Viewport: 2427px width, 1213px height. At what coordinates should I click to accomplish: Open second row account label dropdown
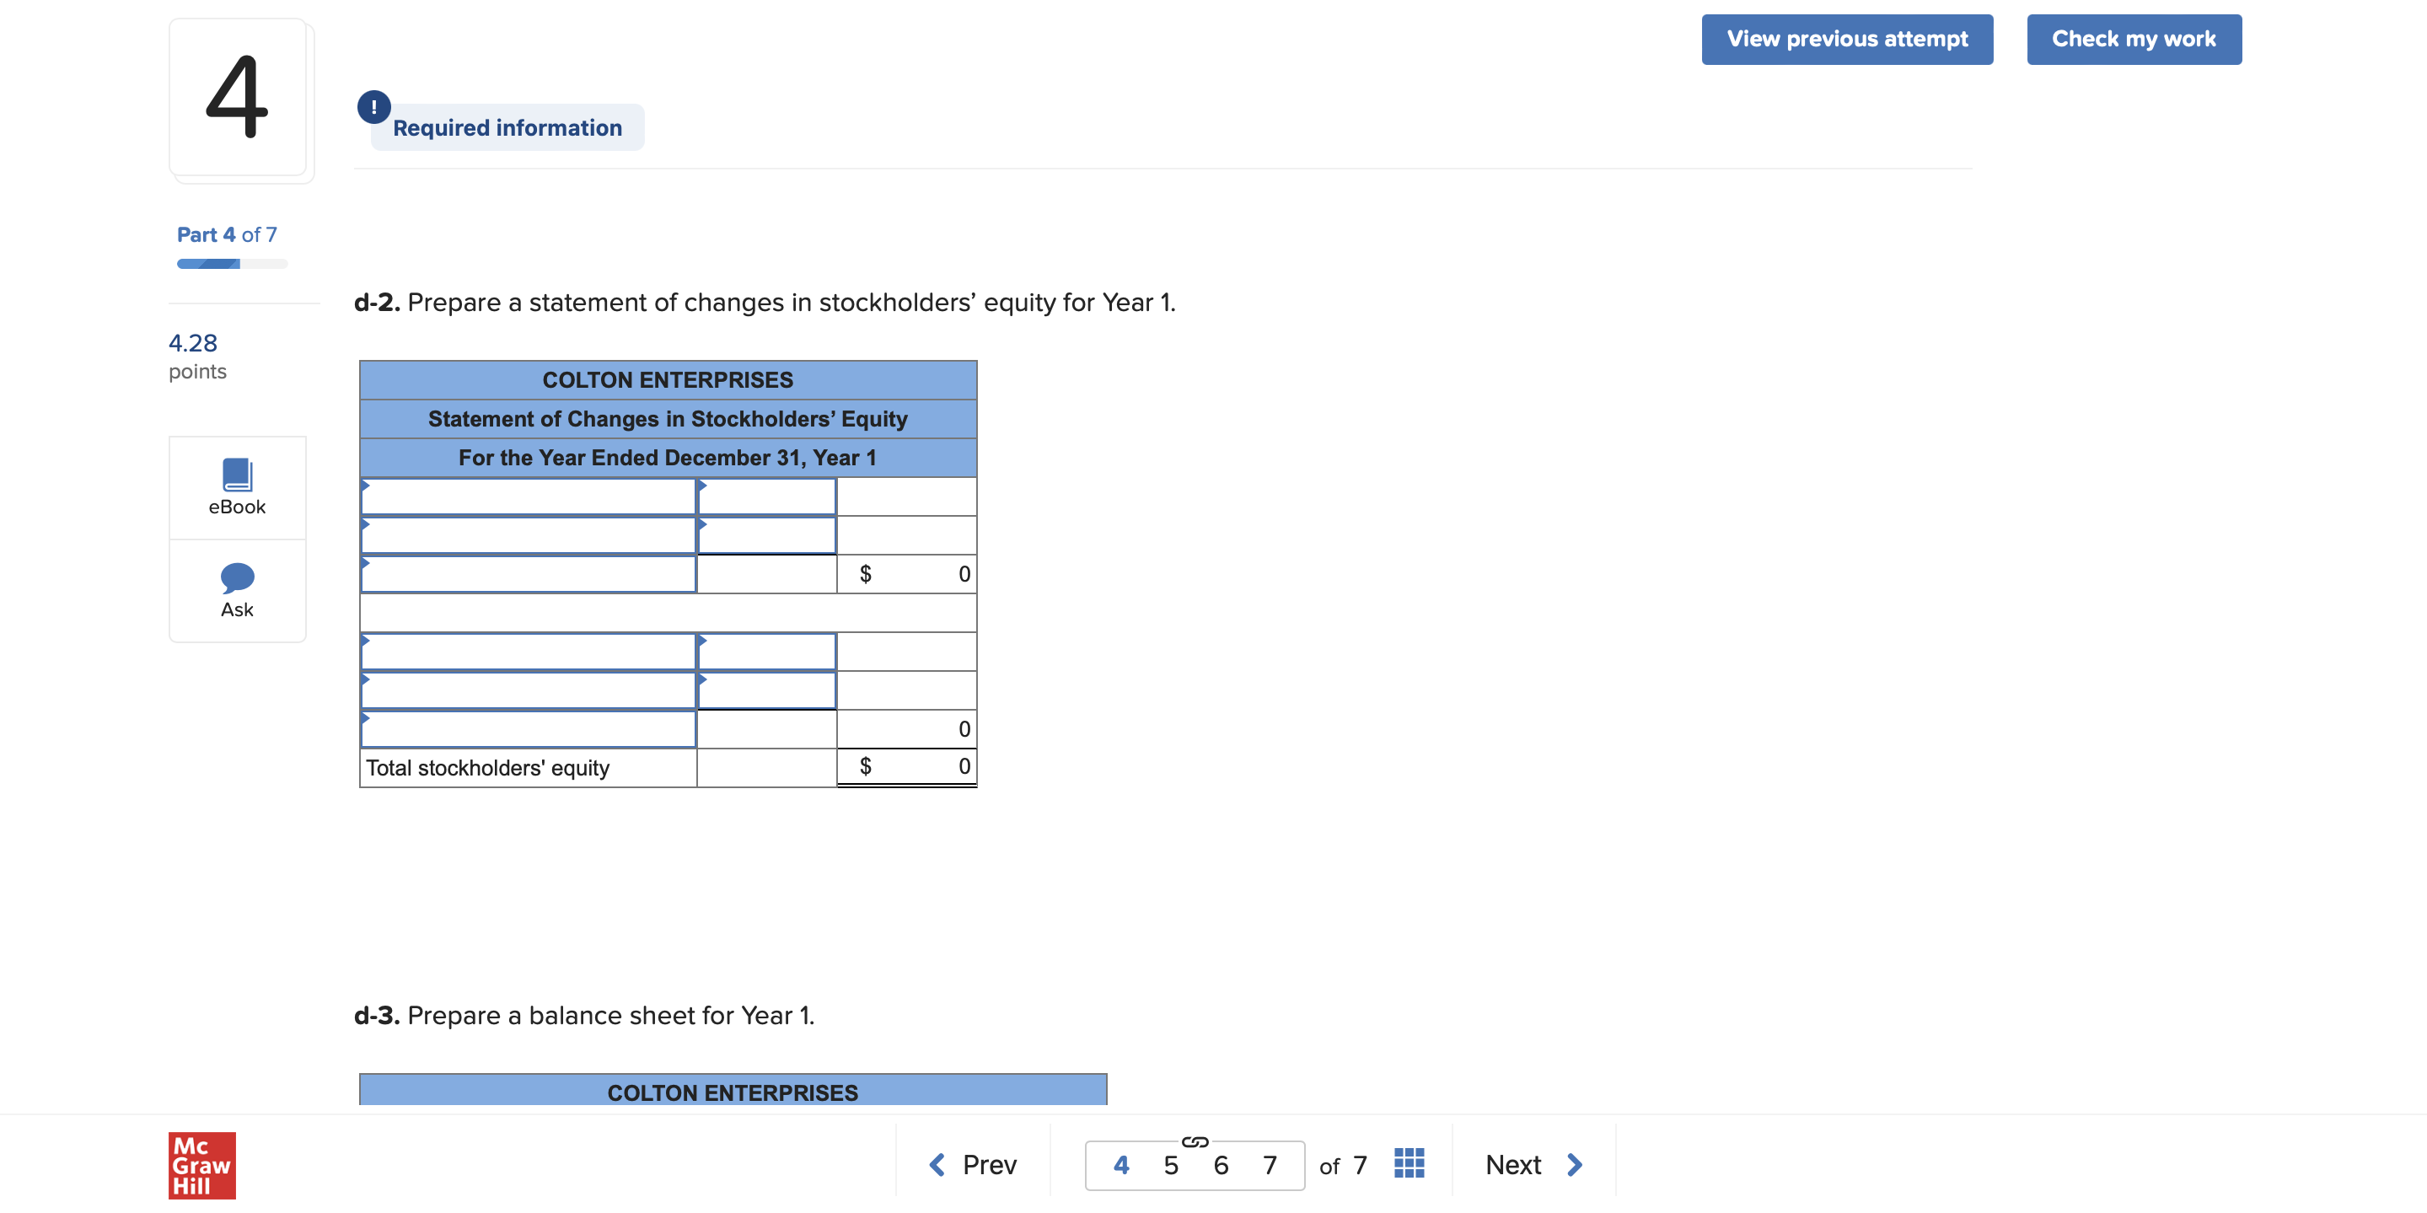tap(528, 536)
